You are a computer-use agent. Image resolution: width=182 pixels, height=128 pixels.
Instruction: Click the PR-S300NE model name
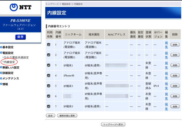pyautogui.click(x=20, y=21)
